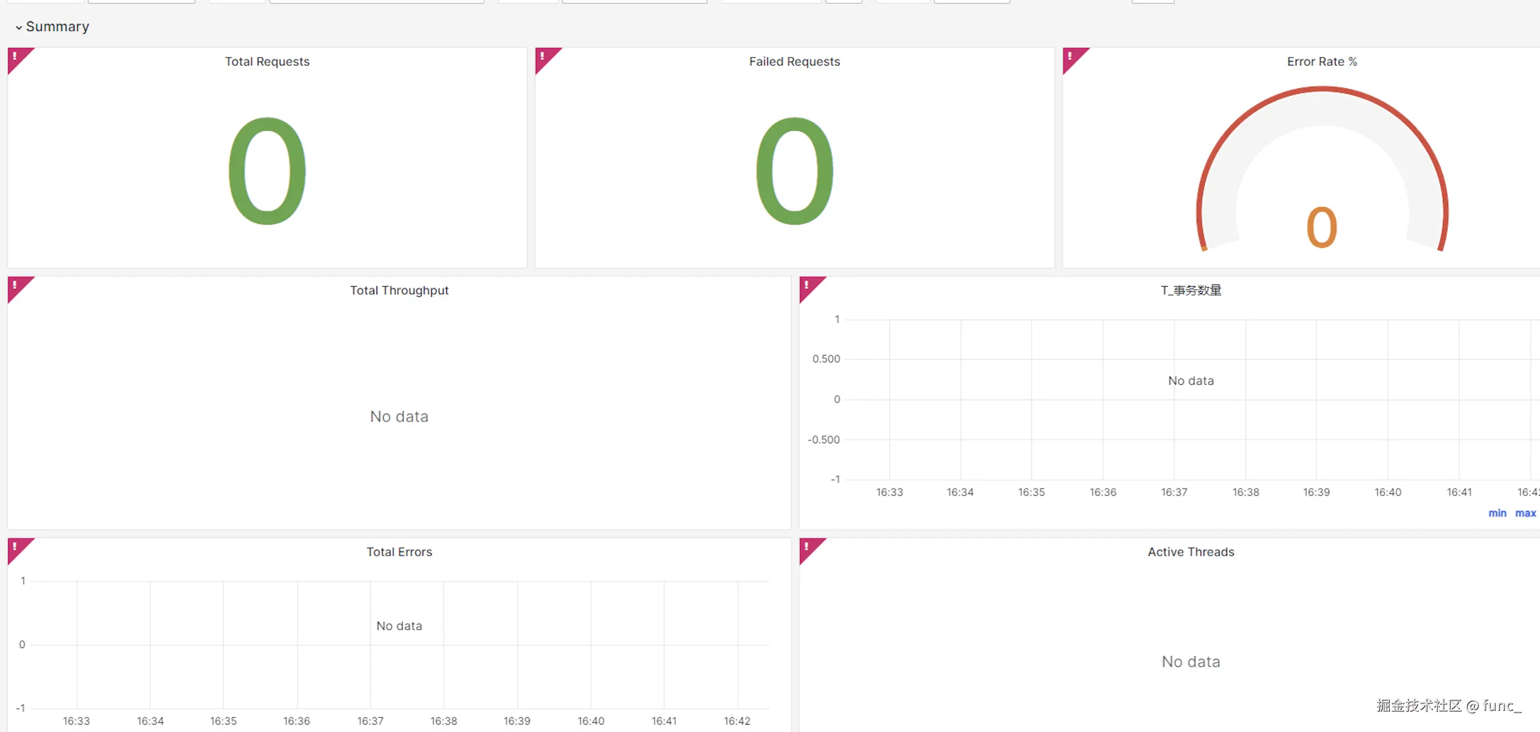
Task: Open the Total Throughput panel title menu
Action: click(399, 291)
